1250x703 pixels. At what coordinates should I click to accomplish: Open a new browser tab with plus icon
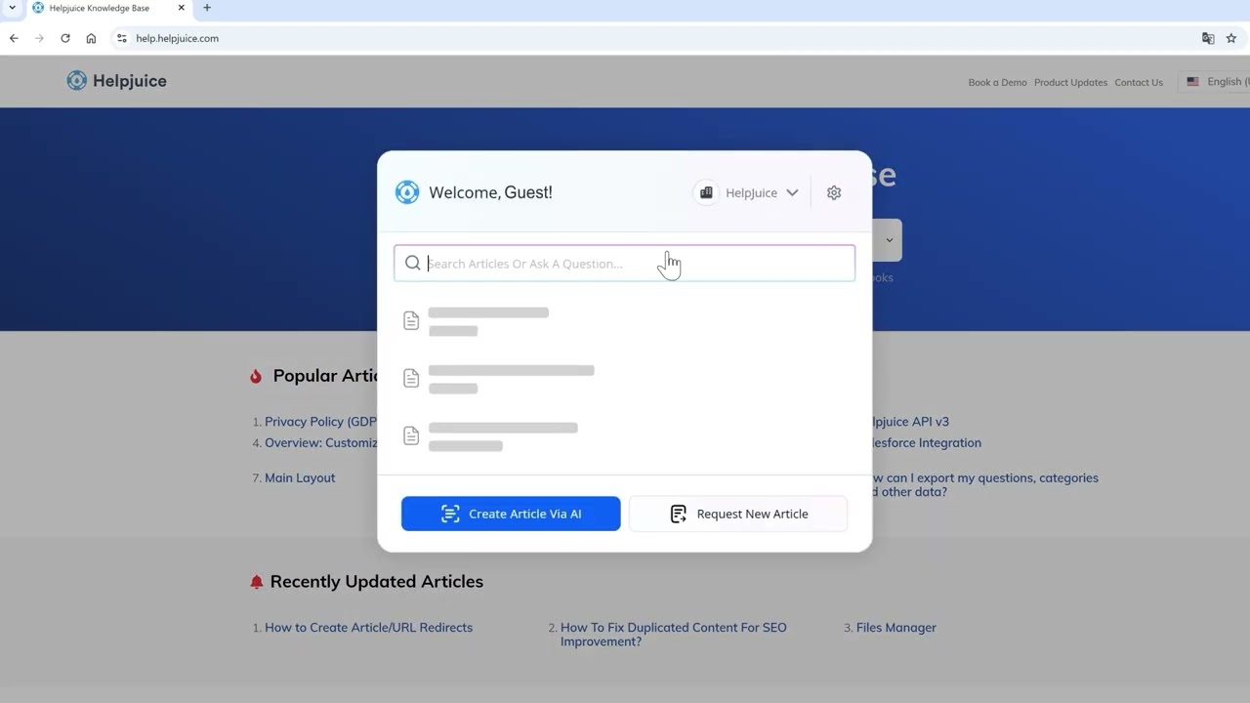pos(207,8)
